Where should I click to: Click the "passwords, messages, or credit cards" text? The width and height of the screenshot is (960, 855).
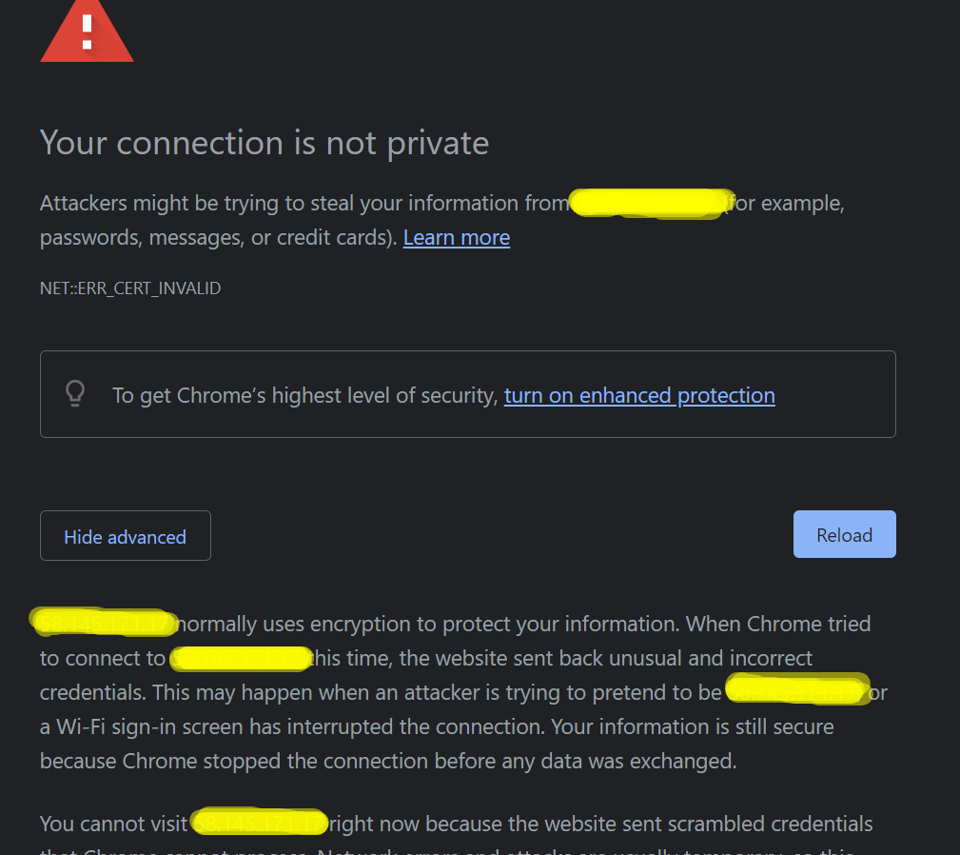(217, 238)
